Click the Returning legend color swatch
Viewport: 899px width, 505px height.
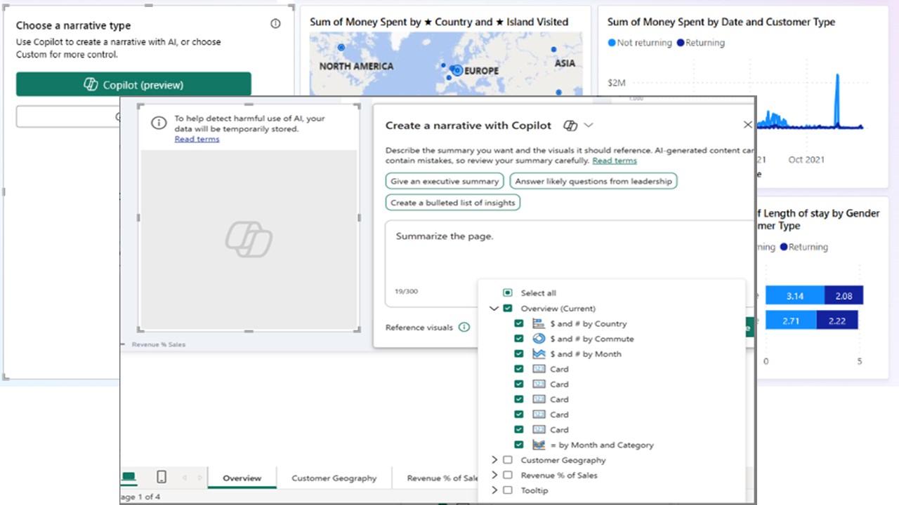point(680,43)
